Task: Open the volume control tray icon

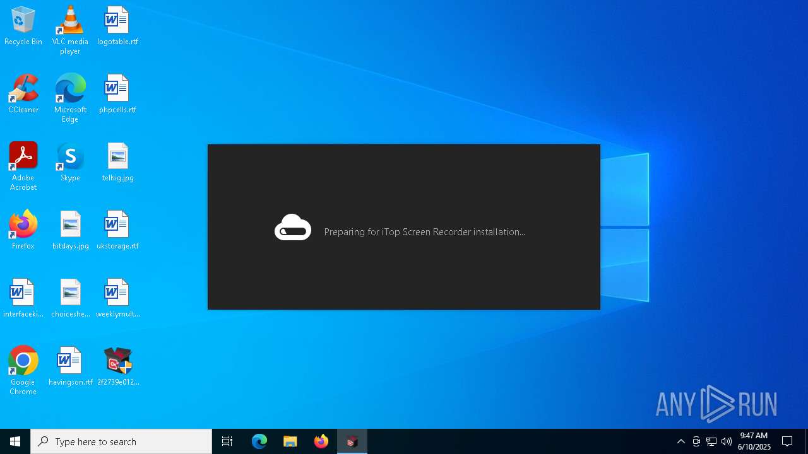Action: pos(727,441)
